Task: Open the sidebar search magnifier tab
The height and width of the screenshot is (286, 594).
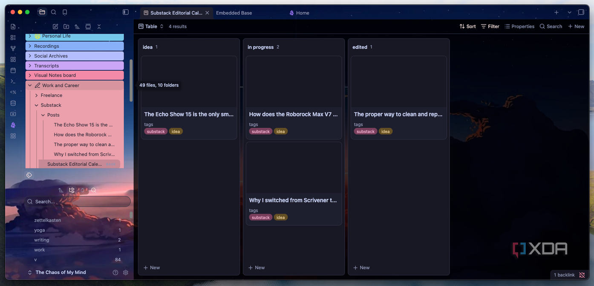Action: (54, 12)
